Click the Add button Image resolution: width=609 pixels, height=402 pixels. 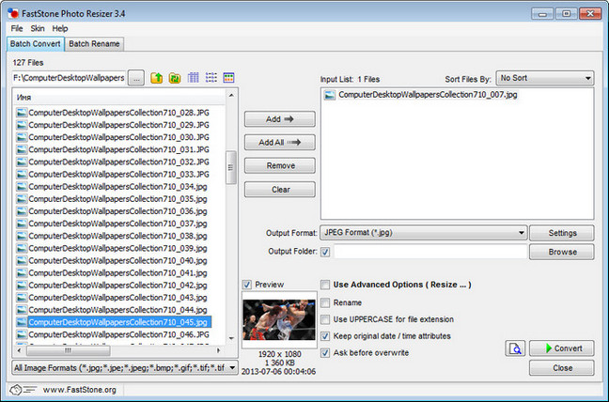click(x=280, y=118)
